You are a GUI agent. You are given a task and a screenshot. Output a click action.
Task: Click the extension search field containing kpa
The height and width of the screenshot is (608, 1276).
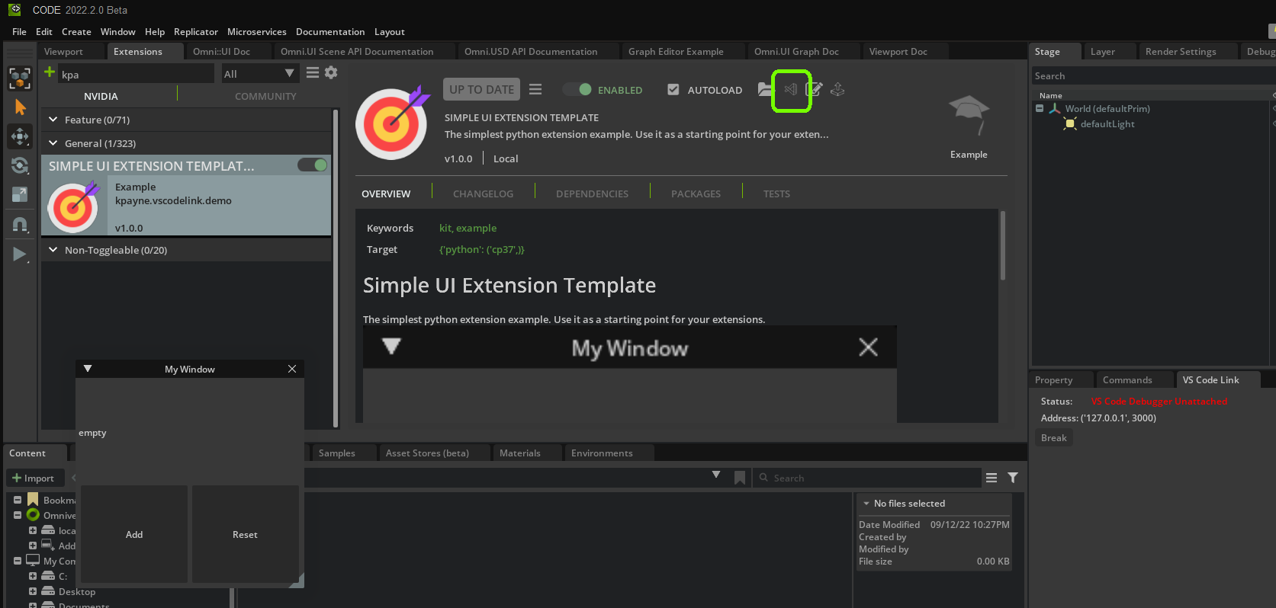click(x=136, y=74)
